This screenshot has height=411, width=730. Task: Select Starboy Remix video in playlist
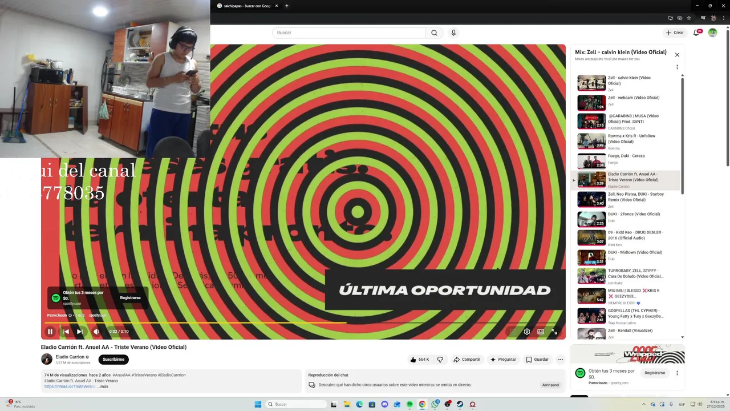click(626, 199)
